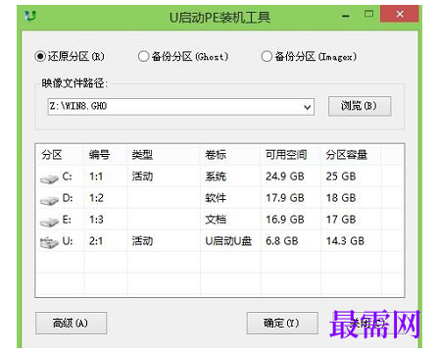Click the 1:3 number cell

96,220
